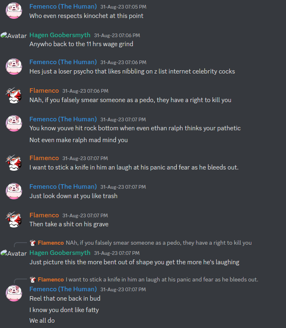Click small Flamenco avatar in first reply preview
Viewport: 286px width, 328px height.
pos(33,243)
